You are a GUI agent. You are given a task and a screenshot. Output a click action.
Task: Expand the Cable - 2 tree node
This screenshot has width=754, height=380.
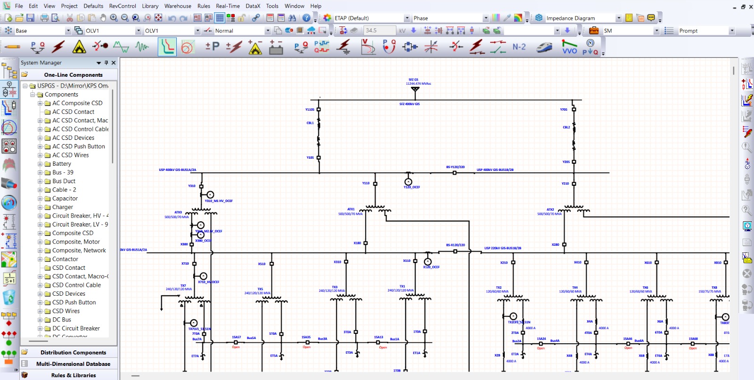coord(40,190)
